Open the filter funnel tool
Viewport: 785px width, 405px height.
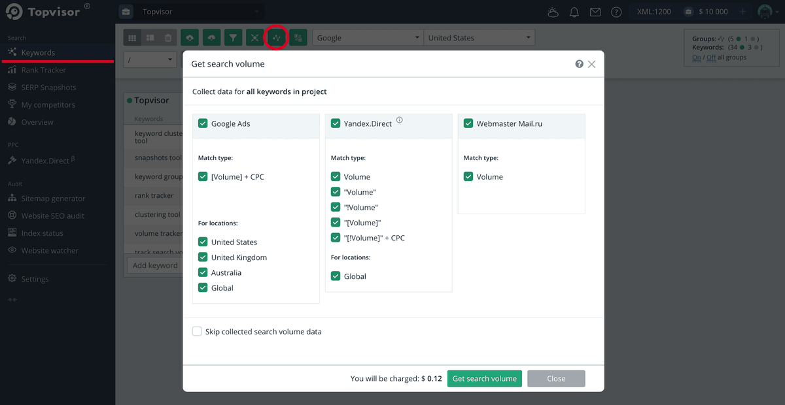tap(233, 38)
